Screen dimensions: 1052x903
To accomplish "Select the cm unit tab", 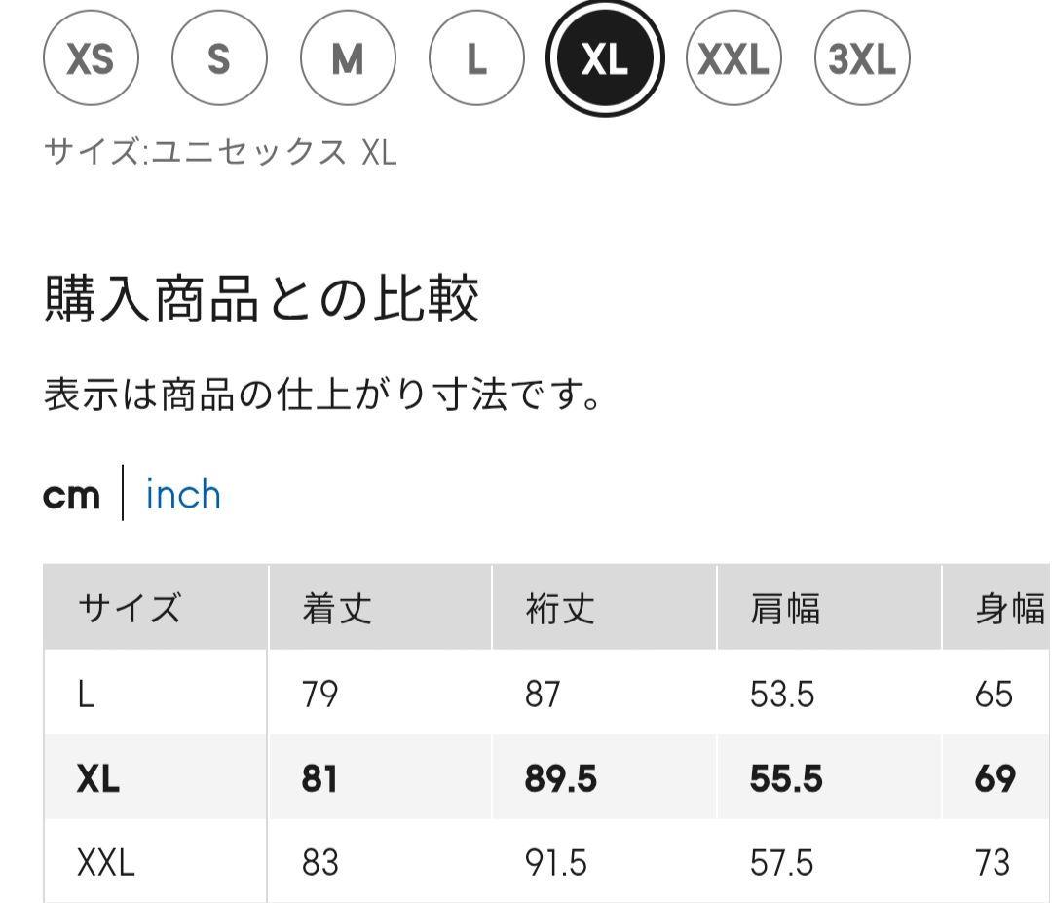I will (x=71, y=495).
